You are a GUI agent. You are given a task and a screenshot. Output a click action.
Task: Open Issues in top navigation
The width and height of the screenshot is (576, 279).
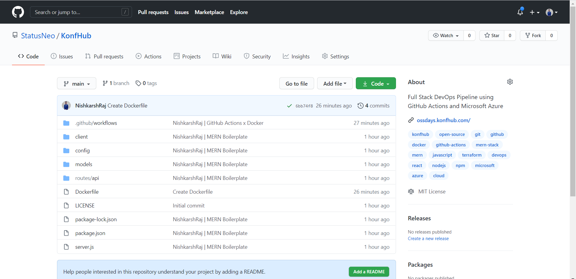181,12
